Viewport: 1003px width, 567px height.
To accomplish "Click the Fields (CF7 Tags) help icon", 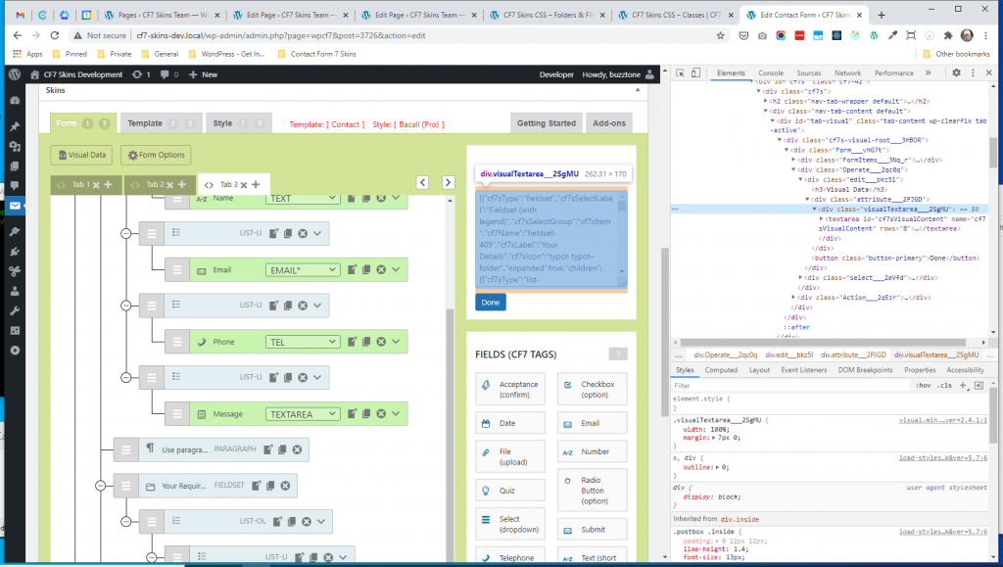I will click(x=617, y=354).
